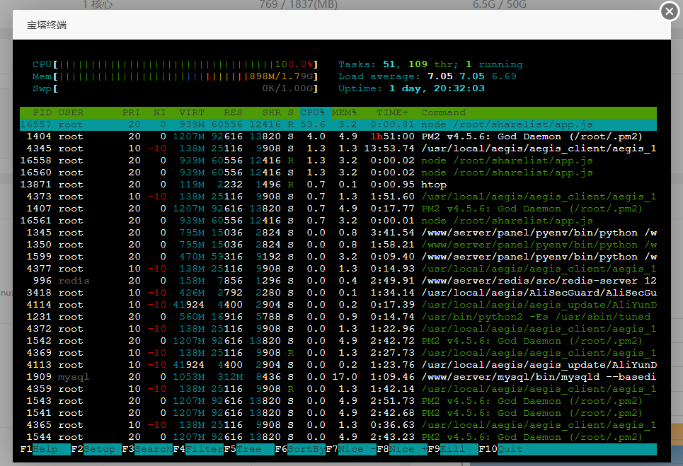Click the SHR column header
Viewport: 683px width, 466px height.
coord(271,112)
